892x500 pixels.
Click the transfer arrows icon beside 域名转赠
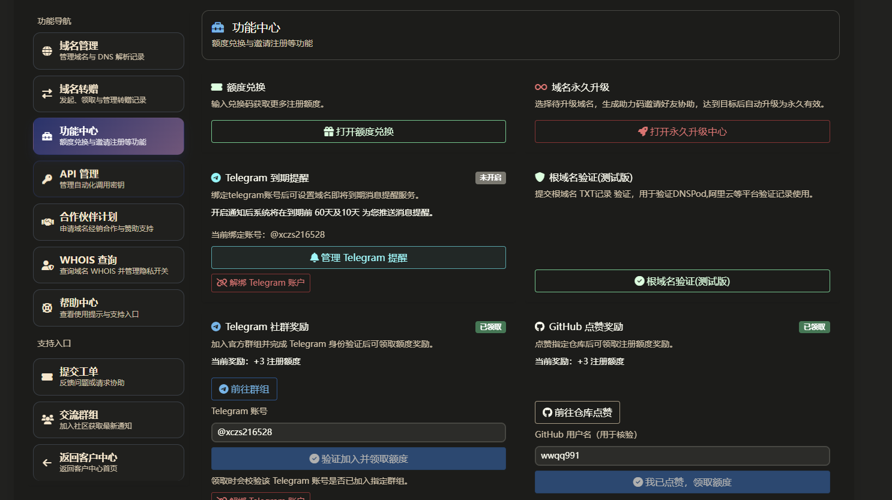pyautogui.click(x=47, y=94)
